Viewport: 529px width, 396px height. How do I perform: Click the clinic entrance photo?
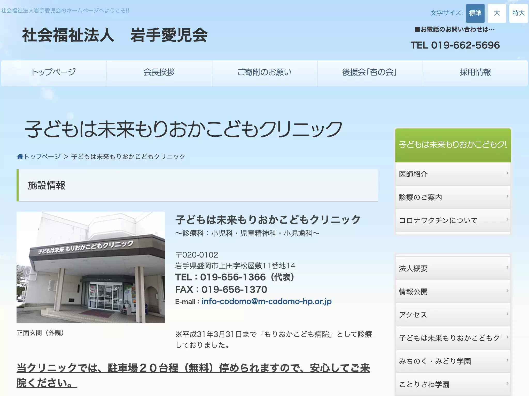(x=91, y=268)
